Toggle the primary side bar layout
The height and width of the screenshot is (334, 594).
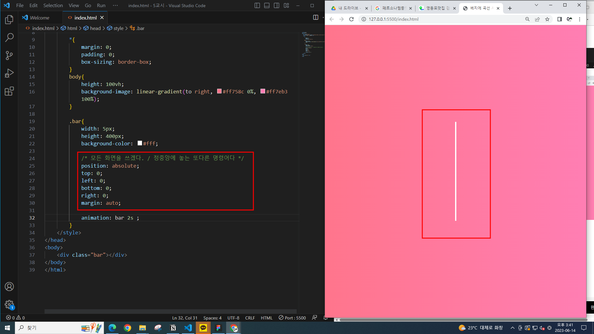(x=257, y=6)
